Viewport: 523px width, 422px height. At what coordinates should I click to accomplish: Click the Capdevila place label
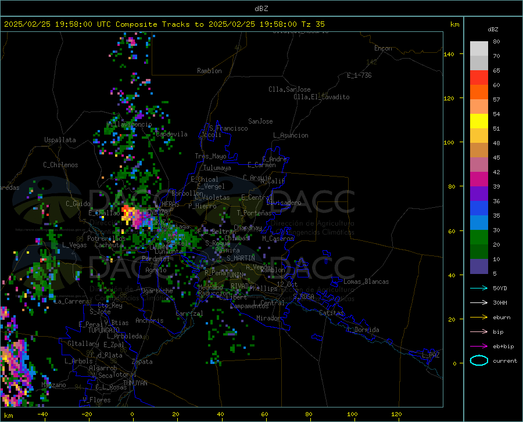coord(171,134)
